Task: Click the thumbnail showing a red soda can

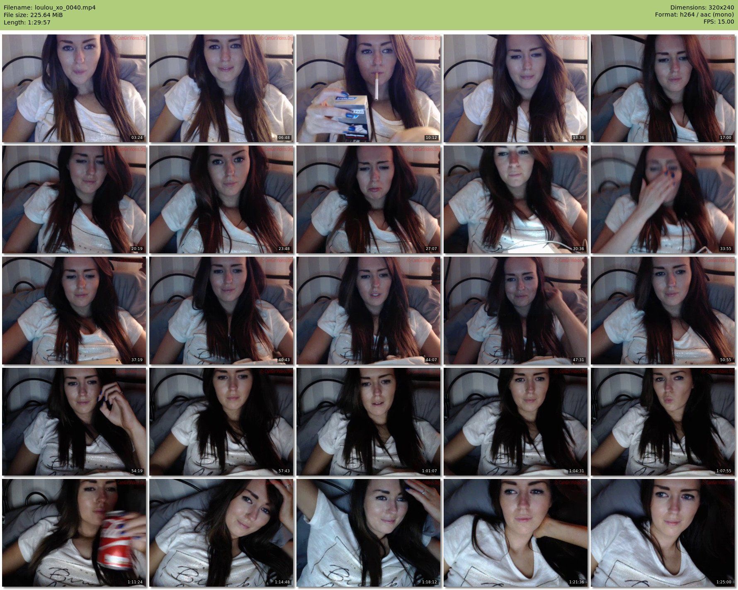Action: 74,533
